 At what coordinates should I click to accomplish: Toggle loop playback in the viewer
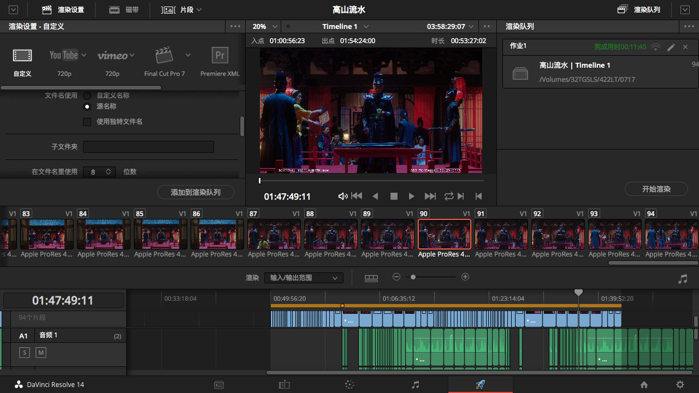click(x=449, y=196)
